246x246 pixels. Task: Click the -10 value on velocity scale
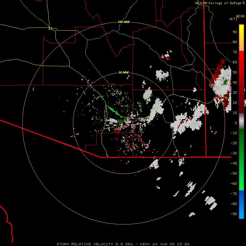coord(234,133)
